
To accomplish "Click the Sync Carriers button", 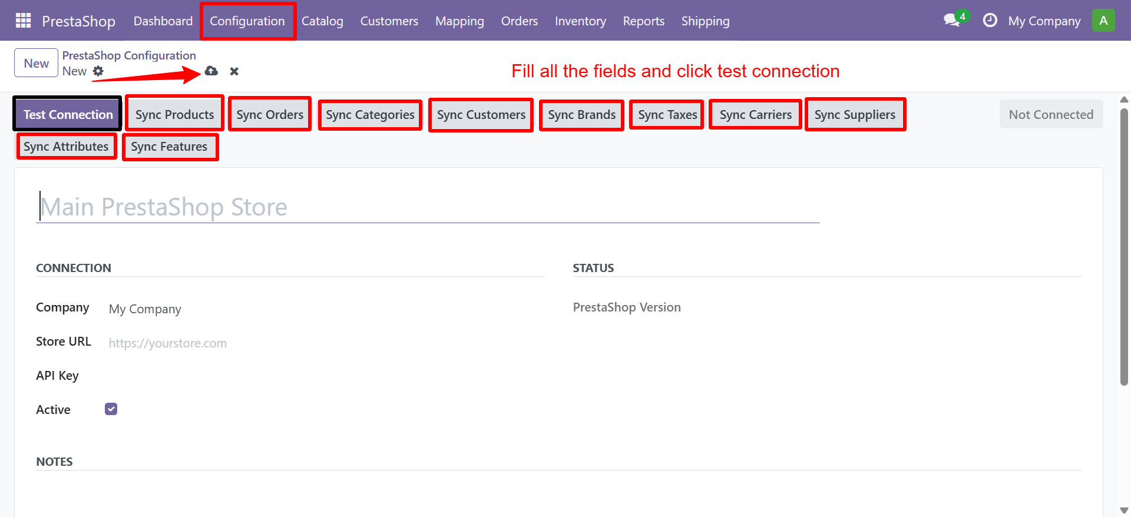I will point(756,114).
